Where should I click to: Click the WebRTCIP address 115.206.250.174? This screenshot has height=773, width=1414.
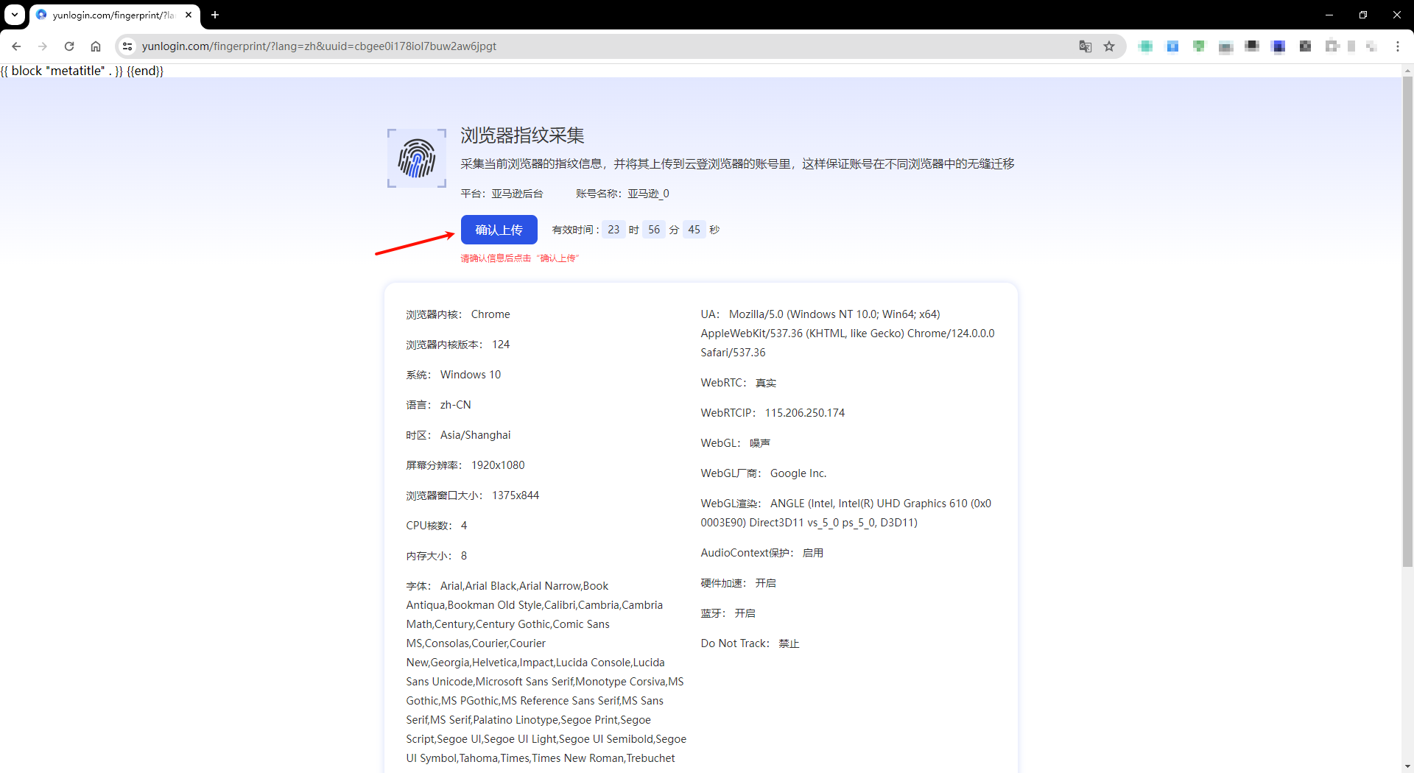804,413
